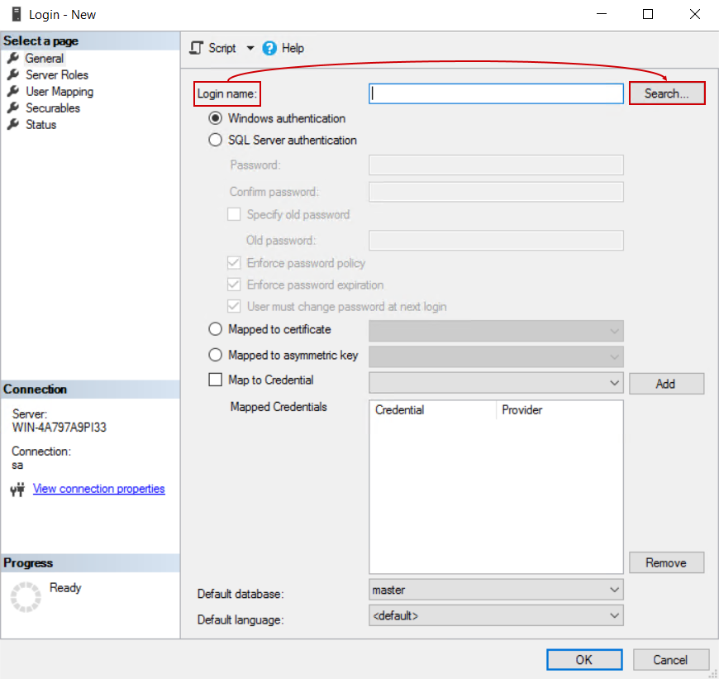Click the Script toolbar icon

point(197,48)
